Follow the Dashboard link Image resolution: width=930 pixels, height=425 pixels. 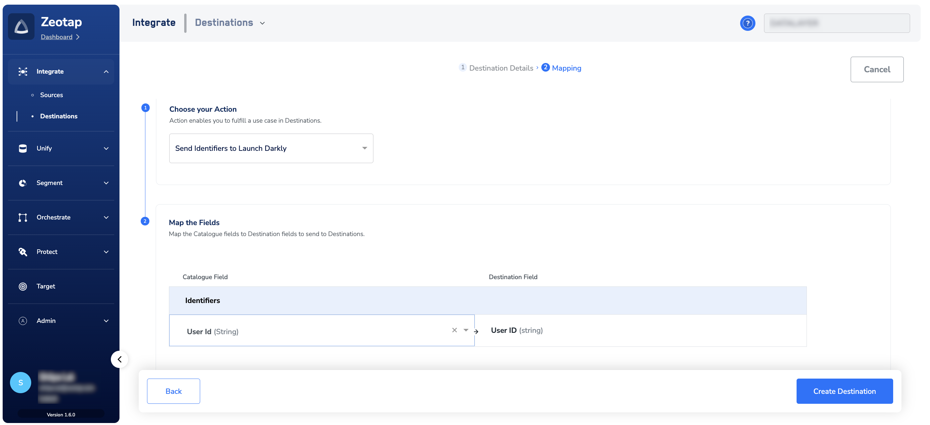click(x=57, y=37)
